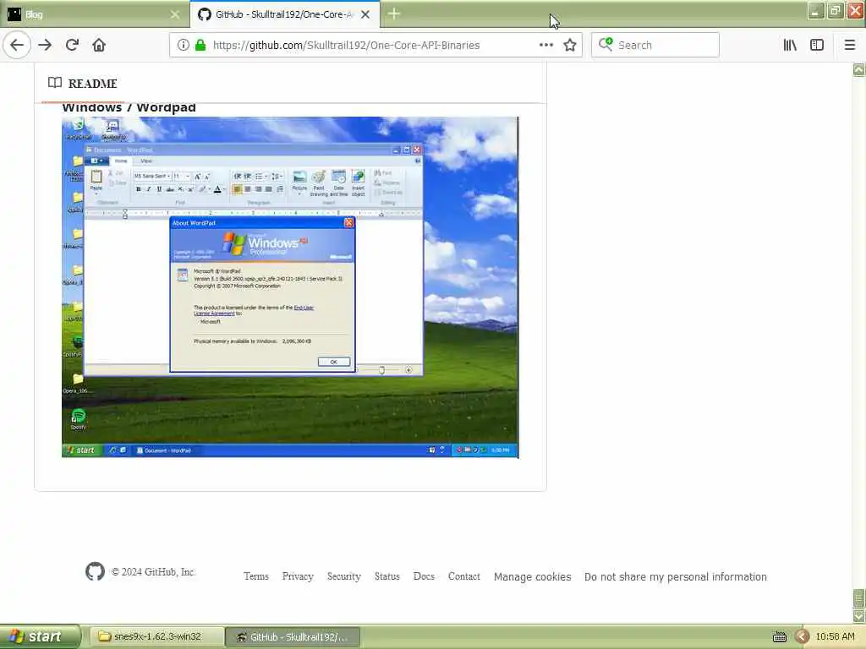The height and width of the screenshot is (649, 866).
Task: Close the GitHub tab
Action: 365,14
